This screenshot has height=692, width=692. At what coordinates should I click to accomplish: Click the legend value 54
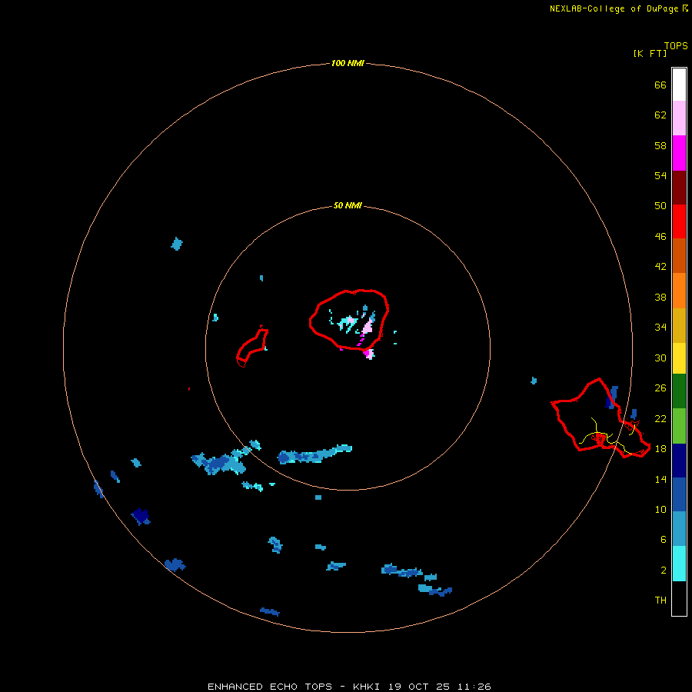(x=660, y=175)
